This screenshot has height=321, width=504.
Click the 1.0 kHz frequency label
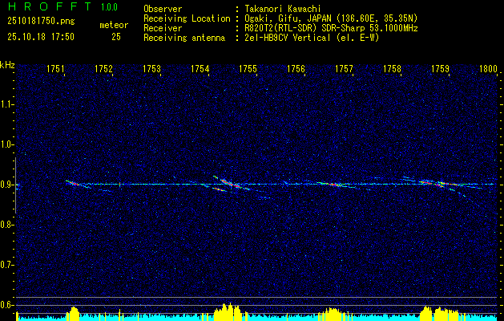tap(7, 144)
